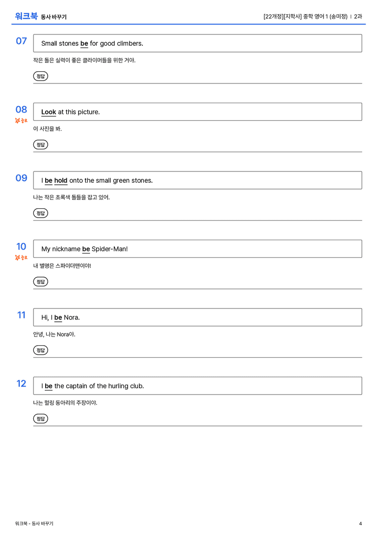Click the sentence box 'My nickname be Spider-Man!'

[197, 249]
